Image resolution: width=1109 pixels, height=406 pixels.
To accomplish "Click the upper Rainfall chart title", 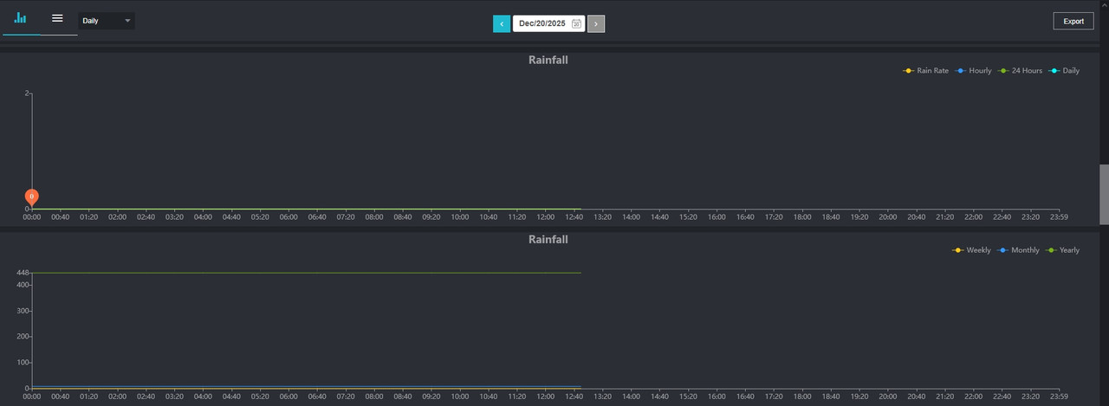I will click(548, 60).
